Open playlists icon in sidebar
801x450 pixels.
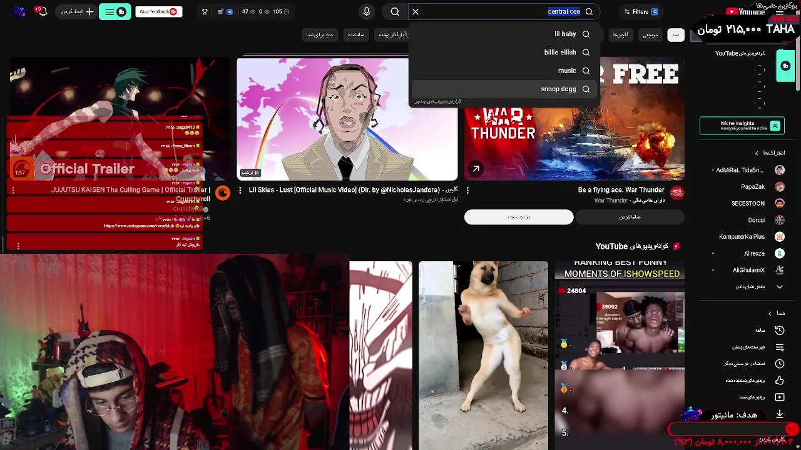(780, 347)
